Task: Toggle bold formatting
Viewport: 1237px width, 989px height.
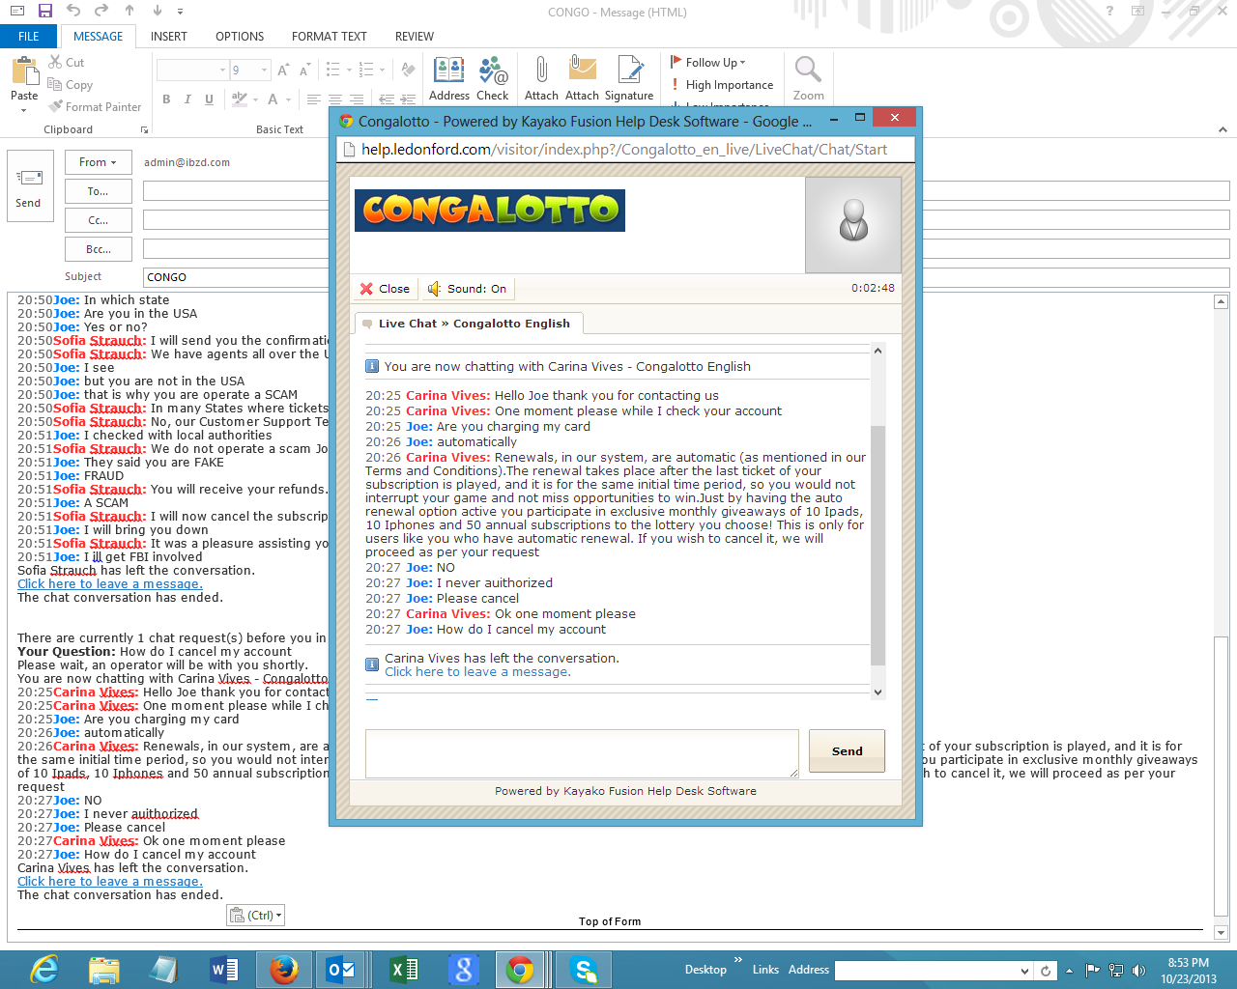Action: pos(166,99)
